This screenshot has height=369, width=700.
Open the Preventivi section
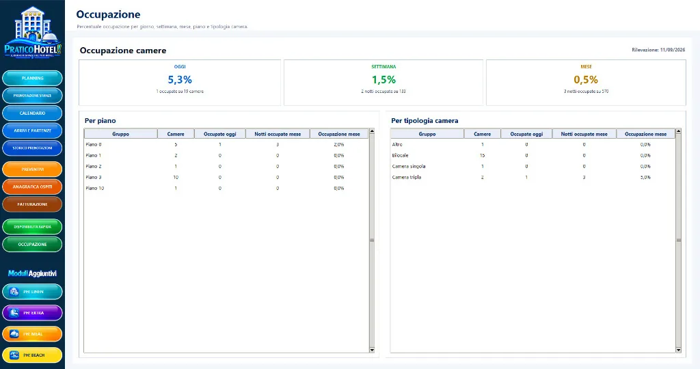click(32, 169)
